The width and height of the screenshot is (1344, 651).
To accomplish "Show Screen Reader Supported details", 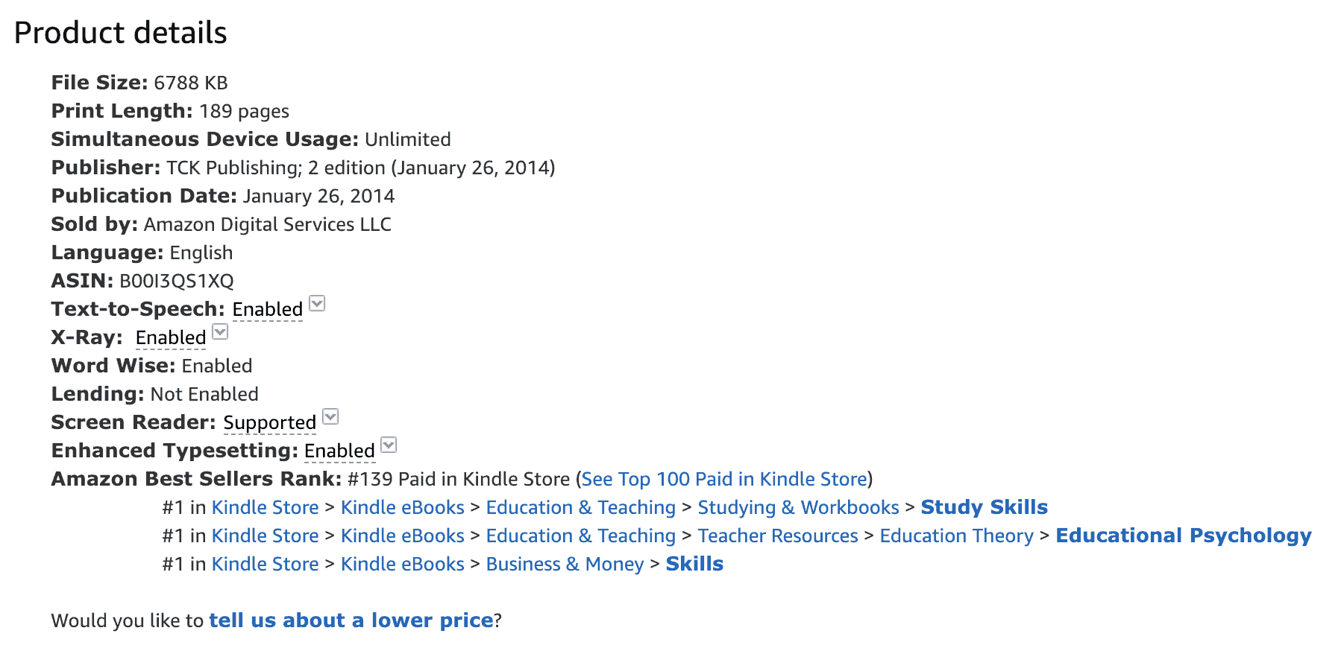I will (x=270, y=422).
